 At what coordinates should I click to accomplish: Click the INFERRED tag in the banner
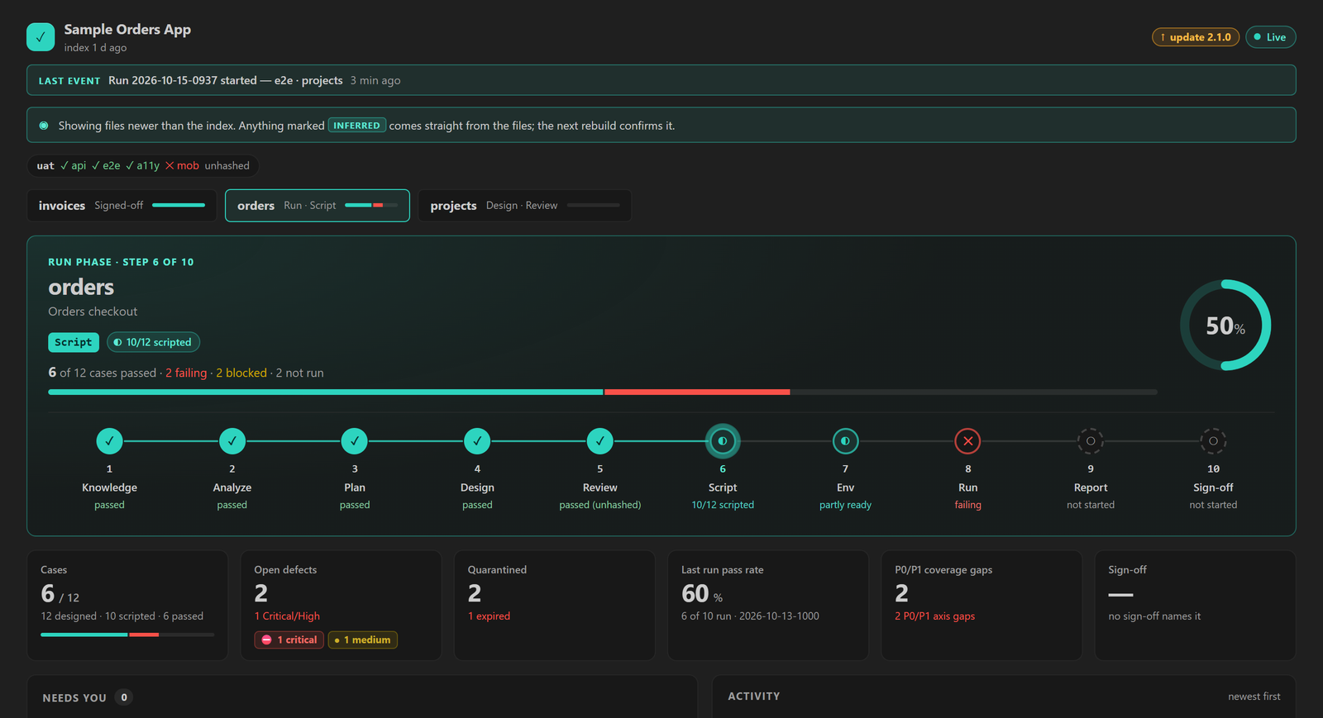click(357, 126)
